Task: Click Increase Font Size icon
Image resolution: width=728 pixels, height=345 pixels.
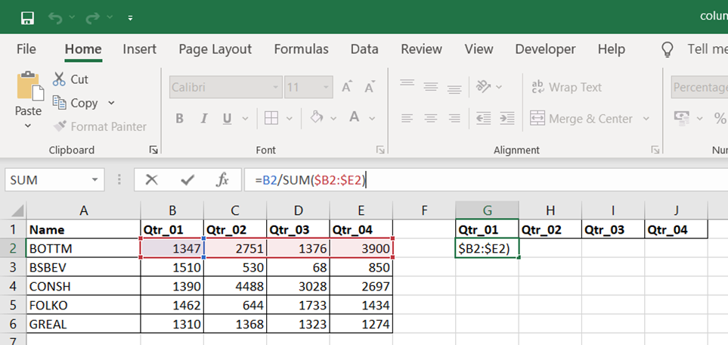Action: tap(346, 87)
